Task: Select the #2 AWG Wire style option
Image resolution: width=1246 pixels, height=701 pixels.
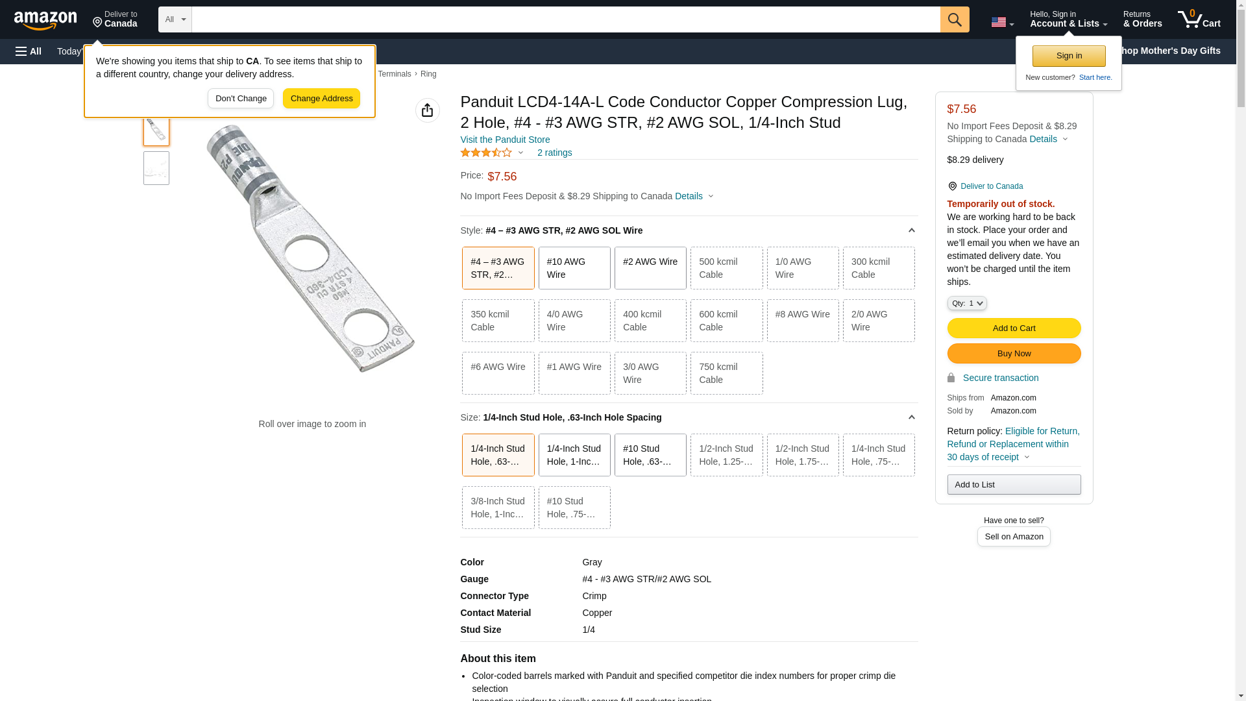Action: (x=650, y=268)
